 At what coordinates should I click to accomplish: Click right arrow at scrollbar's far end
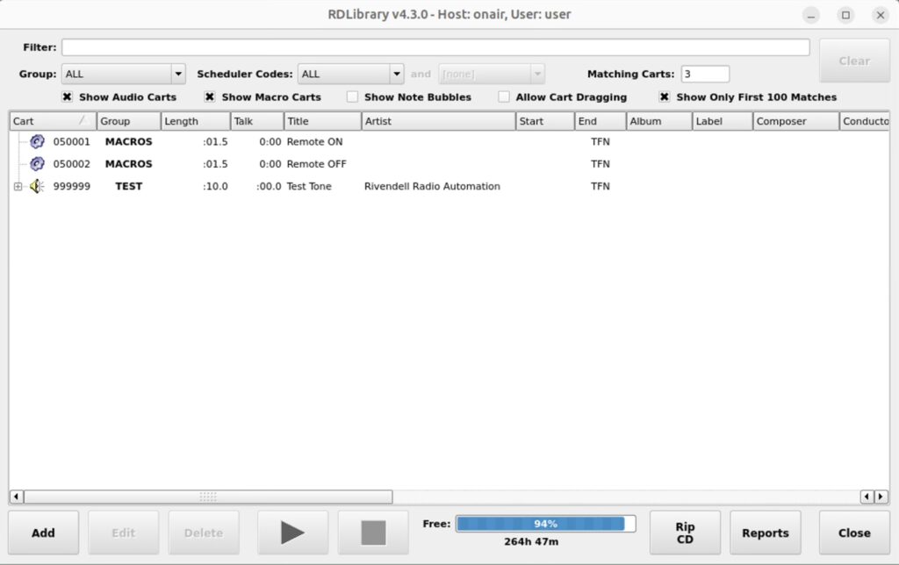click(881, 497)
